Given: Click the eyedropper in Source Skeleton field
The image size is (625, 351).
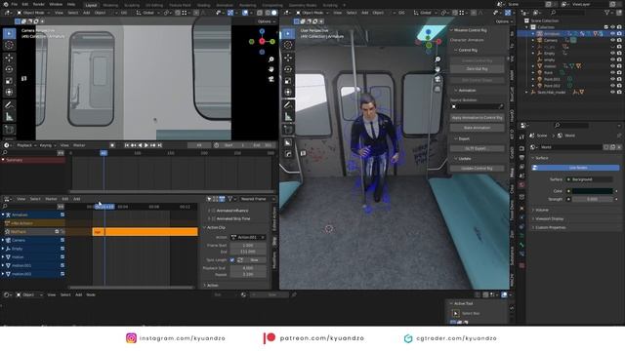Looking at the screenshot, I should [x=501, y=106].
